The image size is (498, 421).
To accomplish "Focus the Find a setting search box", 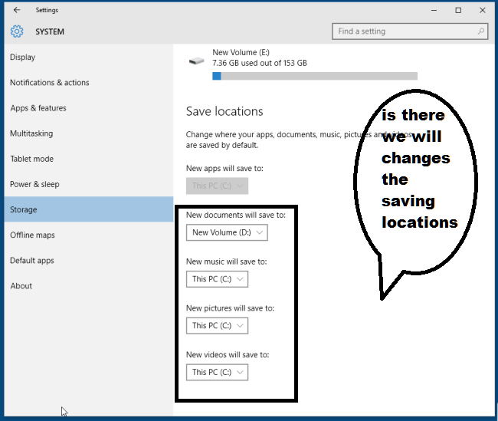I will [x=410, y=31].
